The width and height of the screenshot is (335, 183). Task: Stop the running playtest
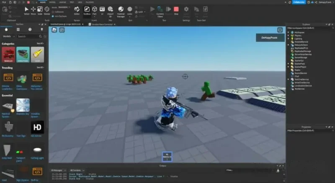click(x=176, y=11)
